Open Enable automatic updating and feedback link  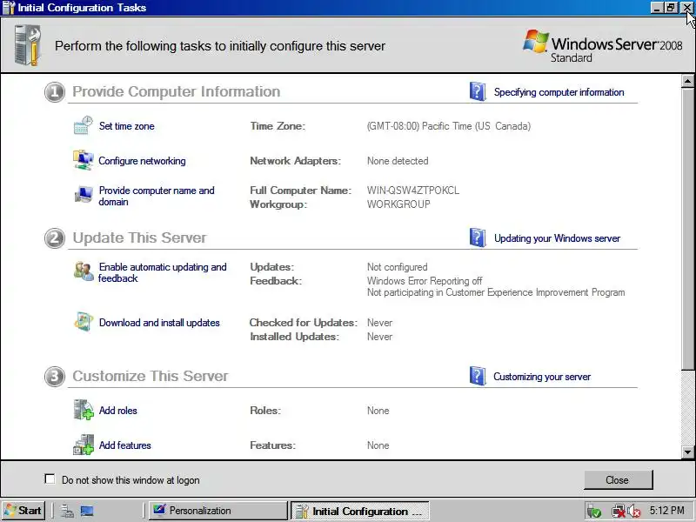[163, 272]
